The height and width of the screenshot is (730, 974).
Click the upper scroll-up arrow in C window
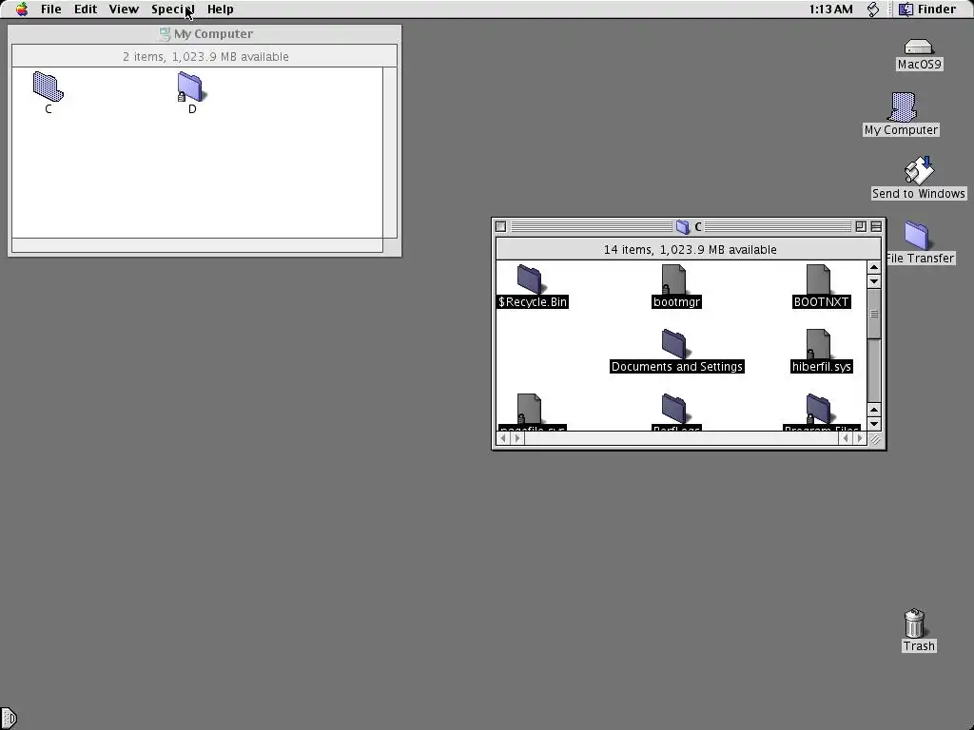(874, 267)
